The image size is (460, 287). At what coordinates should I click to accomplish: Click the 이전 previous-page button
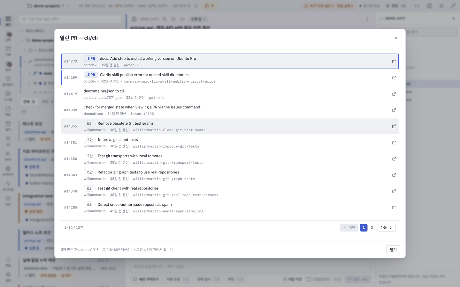pyautogui.click(x=349, y=228)
